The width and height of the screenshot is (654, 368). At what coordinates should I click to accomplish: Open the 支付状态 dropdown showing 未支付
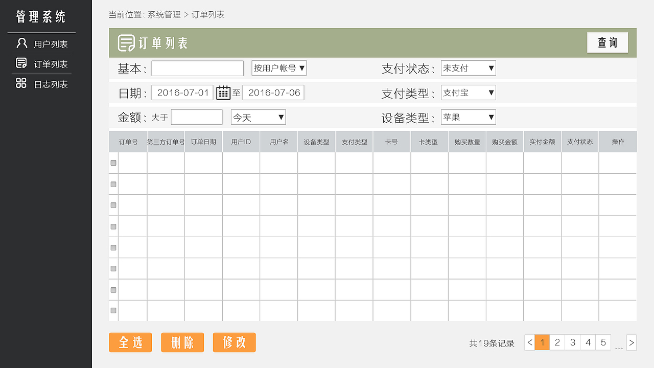click(468, 67)
